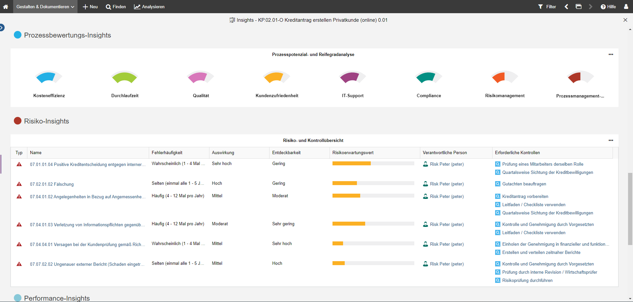Open the Filter option
This screenshot has width=633, height=302.
pos(547,7)
